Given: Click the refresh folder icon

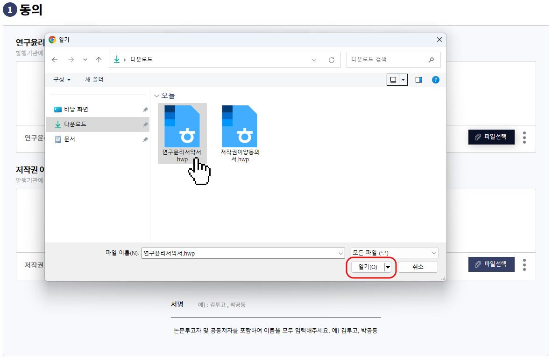Looking at the screenshot, I should 332,60.
